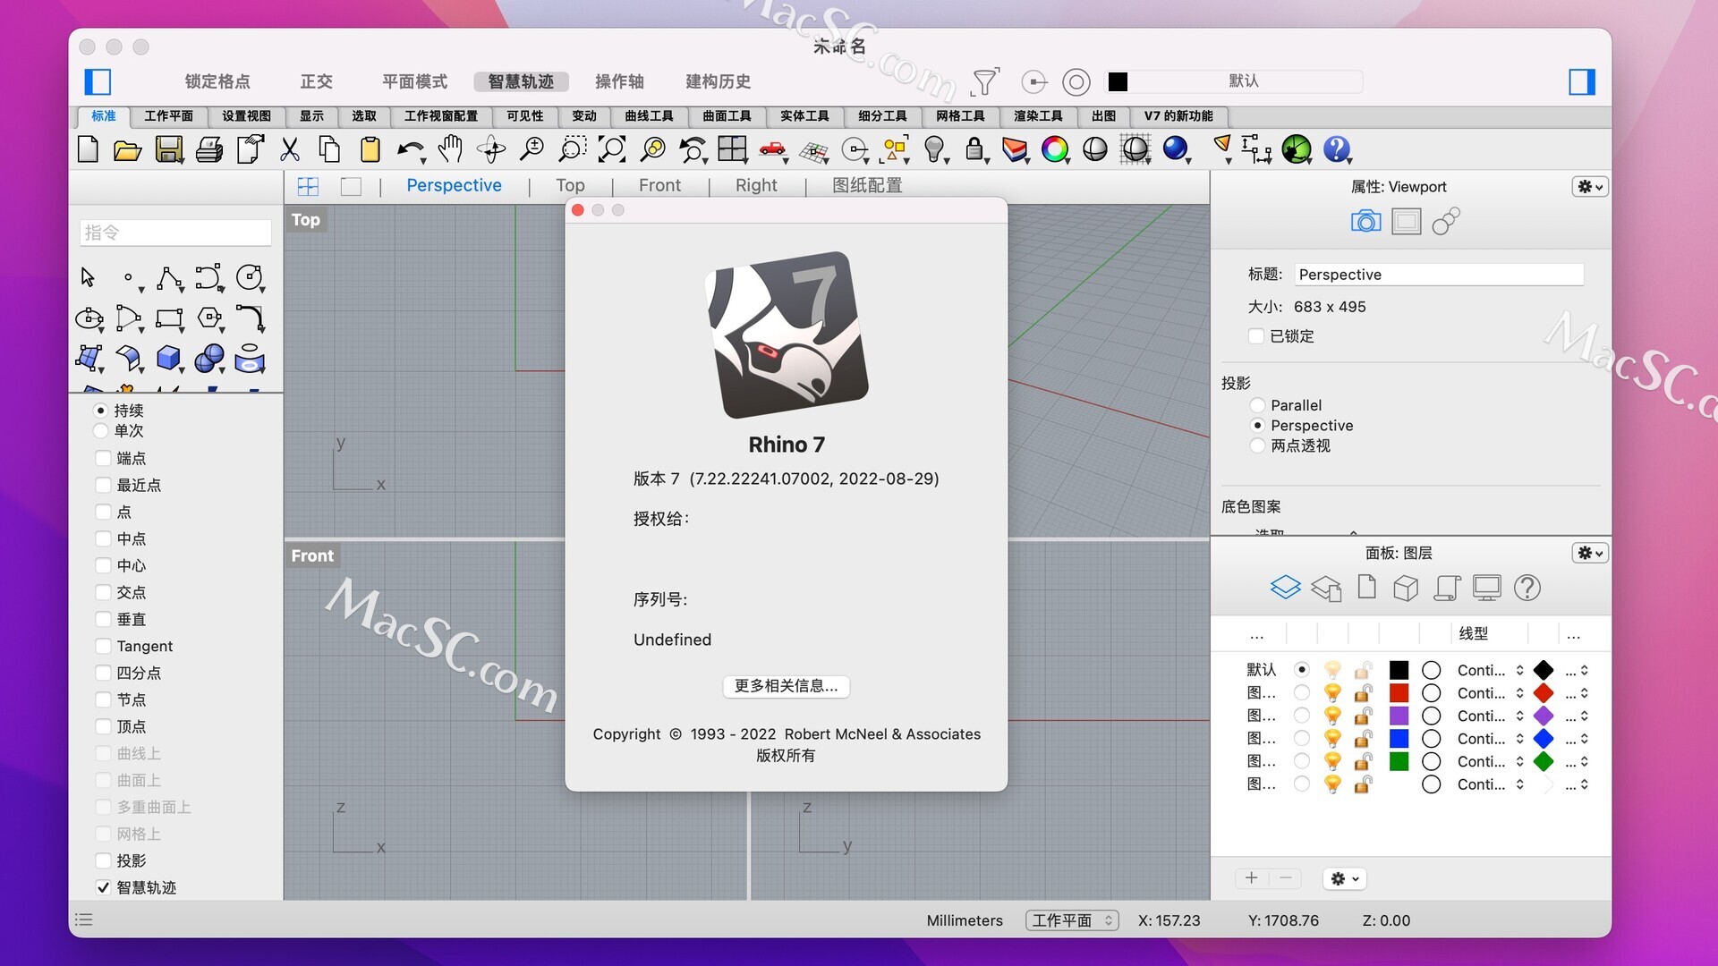Click the display monitor icon in panel
Viewport: 1718px width, 966px height.
point(1486,588)
